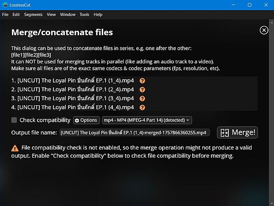Open merge Options button

[x=86, y=120]
